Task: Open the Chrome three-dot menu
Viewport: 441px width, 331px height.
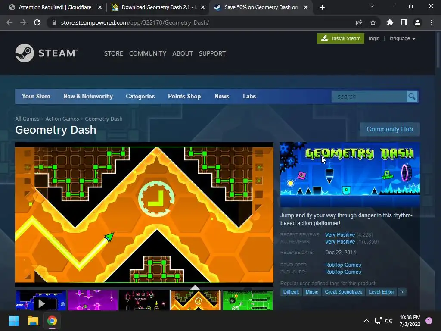Action: click(x=432, y=22)
